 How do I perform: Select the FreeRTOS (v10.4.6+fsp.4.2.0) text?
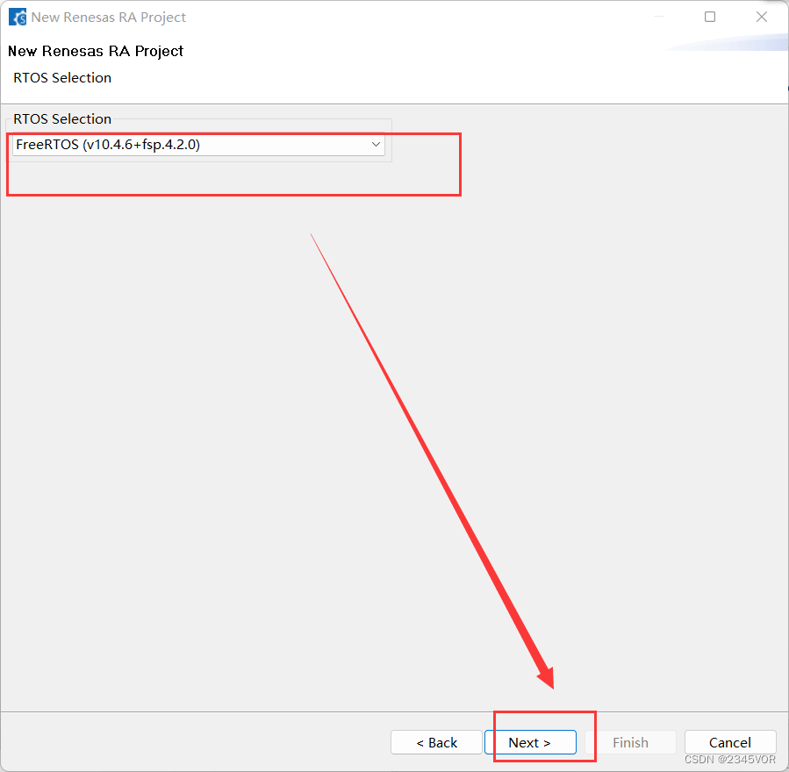108,145
